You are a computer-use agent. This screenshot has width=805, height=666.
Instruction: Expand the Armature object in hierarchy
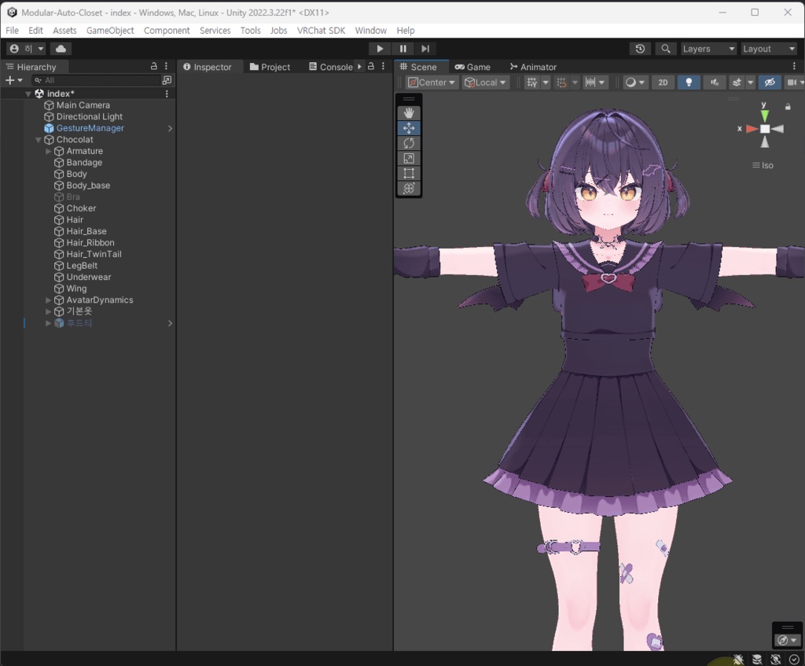(49, 151)
